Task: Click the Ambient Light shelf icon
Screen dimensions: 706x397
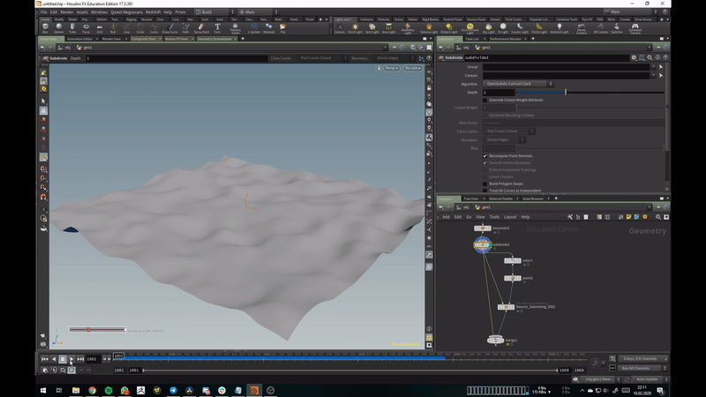Action: click(559, 26)
